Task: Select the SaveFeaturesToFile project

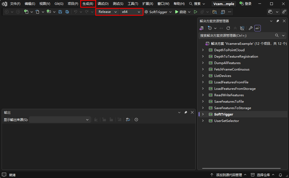Action: coord(229,101)
